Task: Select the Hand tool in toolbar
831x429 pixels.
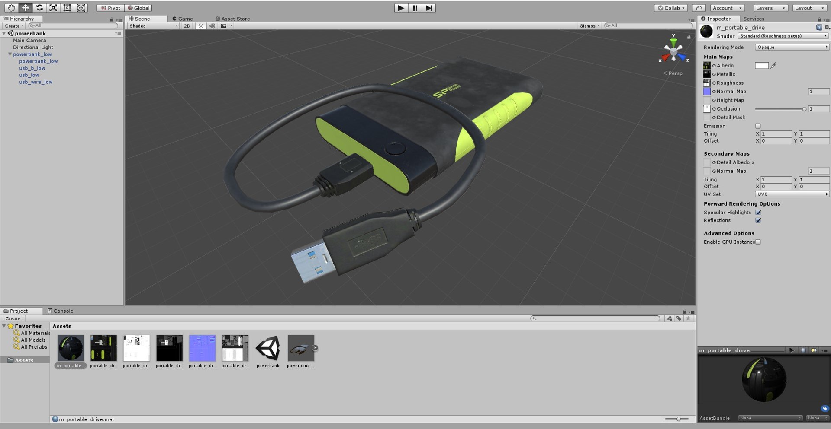Action: (x=12, y=8)
